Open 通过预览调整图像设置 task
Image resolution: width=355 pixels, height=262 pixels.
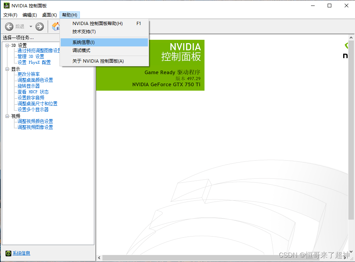tap(39, 50)
